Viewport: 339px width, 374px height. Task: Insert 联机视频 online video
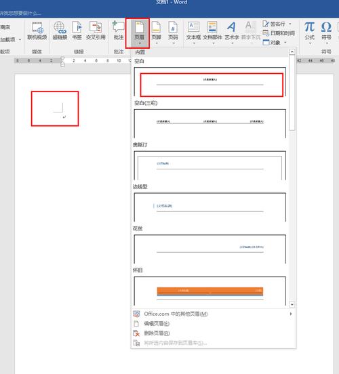[37, 30]
